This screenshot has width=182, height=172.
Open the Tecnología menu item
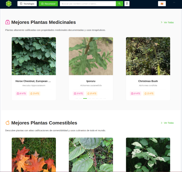[27, 4]
